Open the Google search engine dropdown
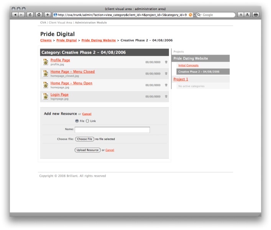This screenshot has width=271, height=230. click(199, 15)
